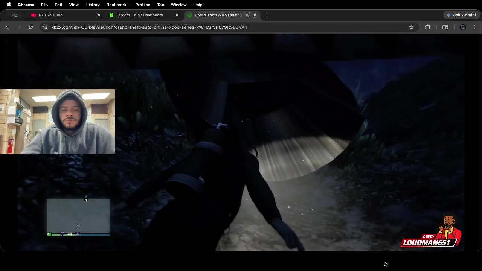Mute the Grand Theft Auto tab audio
Viewport: 482px width, 271px height.
click(247, 15)
